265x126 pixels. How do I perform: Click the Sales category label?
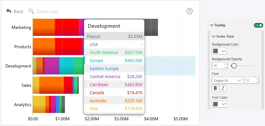[26, 85]
